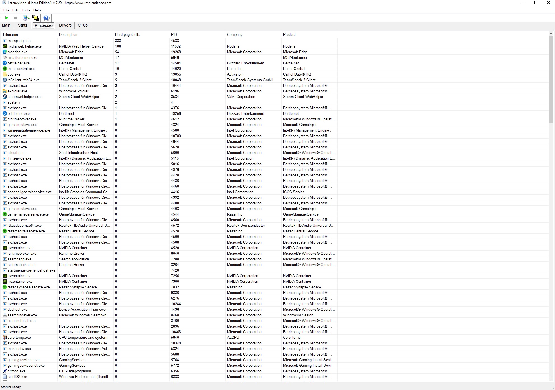
Task: Click the razercentralservice.exe icon
Action: pos(5,231)
